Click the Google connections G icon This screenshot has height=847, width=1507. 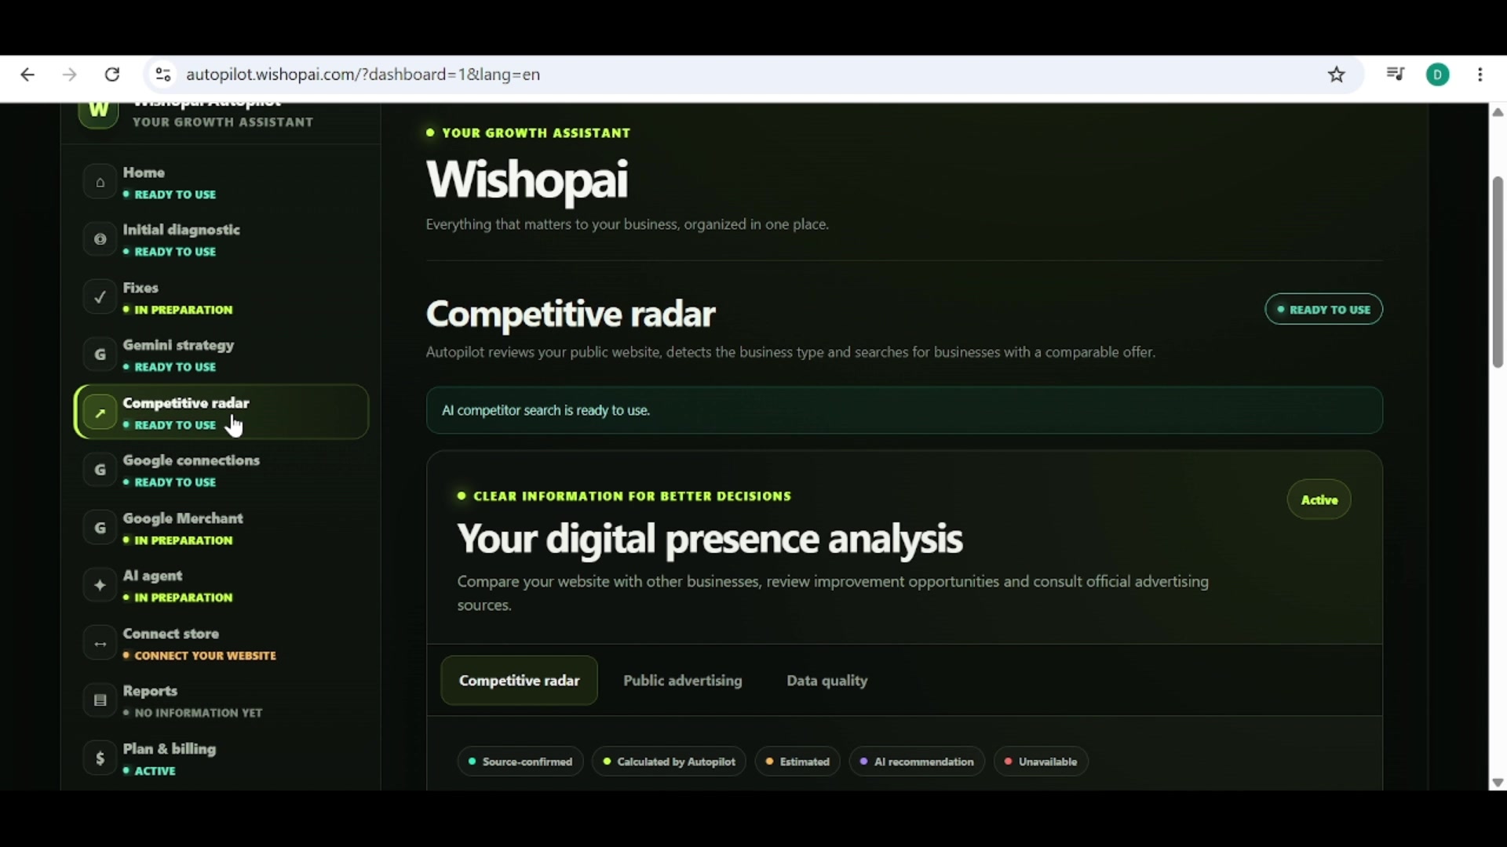click(100, 470)
